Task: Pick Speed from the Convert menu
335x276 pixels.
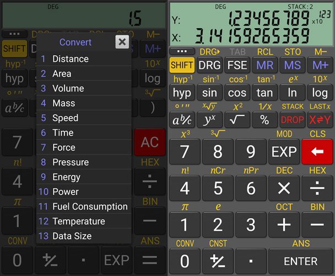Action: pos(84,118)
